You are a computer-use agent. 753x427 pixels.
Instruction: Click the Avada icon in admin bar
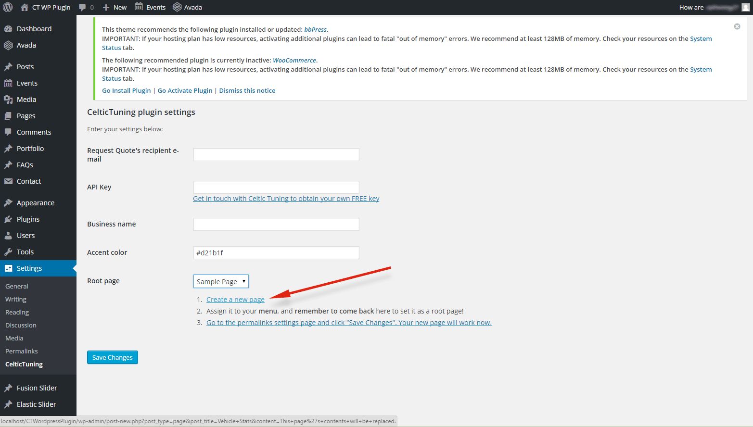click(x=177, y=7)
